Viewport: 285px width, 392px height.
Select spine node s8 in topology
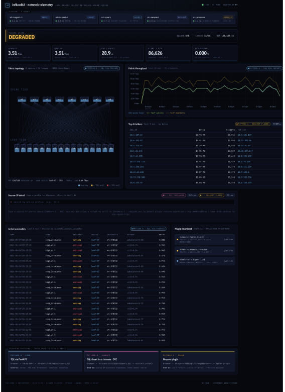(109, 100)
